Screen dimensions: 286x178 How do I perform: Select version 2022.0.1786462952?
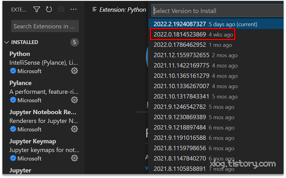click(x=216, y=45)
